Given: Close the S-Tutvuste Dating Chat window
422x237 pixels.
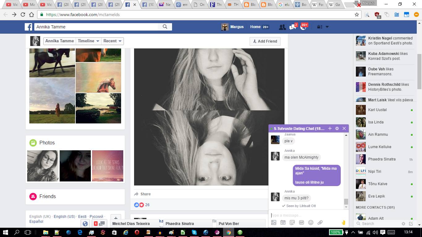Looking at the screenshot, I should [344, 128].
